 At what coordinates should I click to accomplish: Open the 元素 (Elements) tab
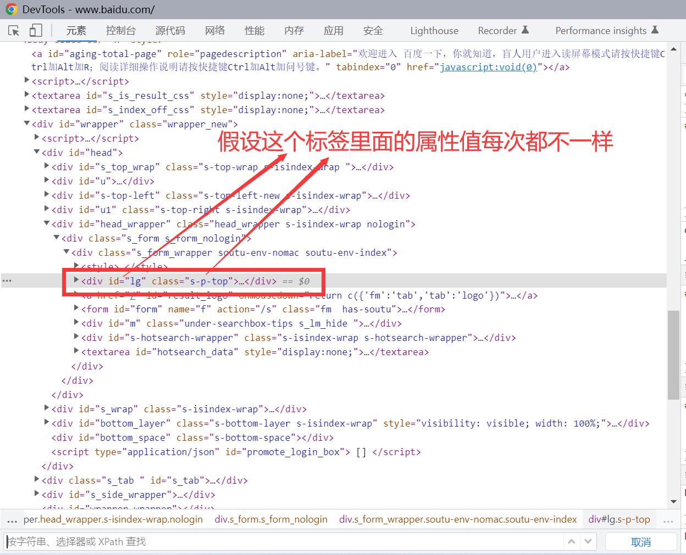[76, 31]
